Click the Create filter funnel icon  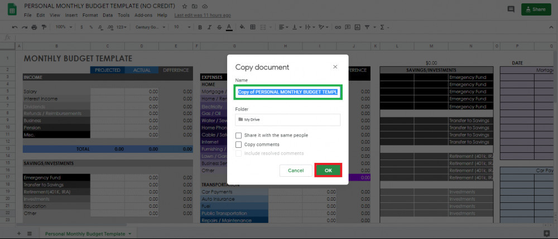367,27
